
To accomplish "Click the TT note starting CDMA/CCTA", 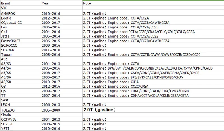I will pyautogui.click(x=153, y=96).
